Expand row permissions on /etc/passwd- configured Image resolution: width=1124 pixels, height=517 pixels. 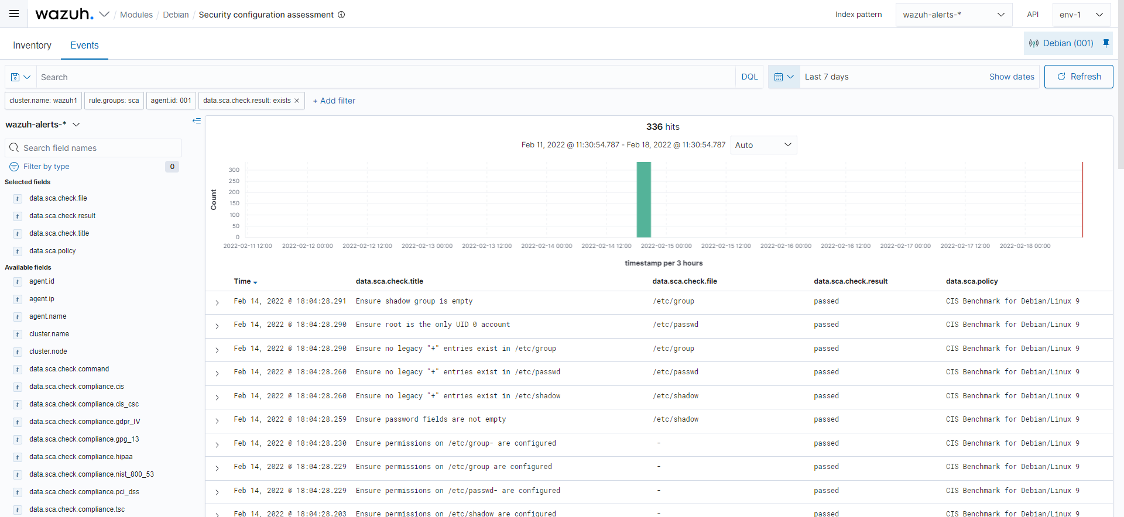coord(217,492)
